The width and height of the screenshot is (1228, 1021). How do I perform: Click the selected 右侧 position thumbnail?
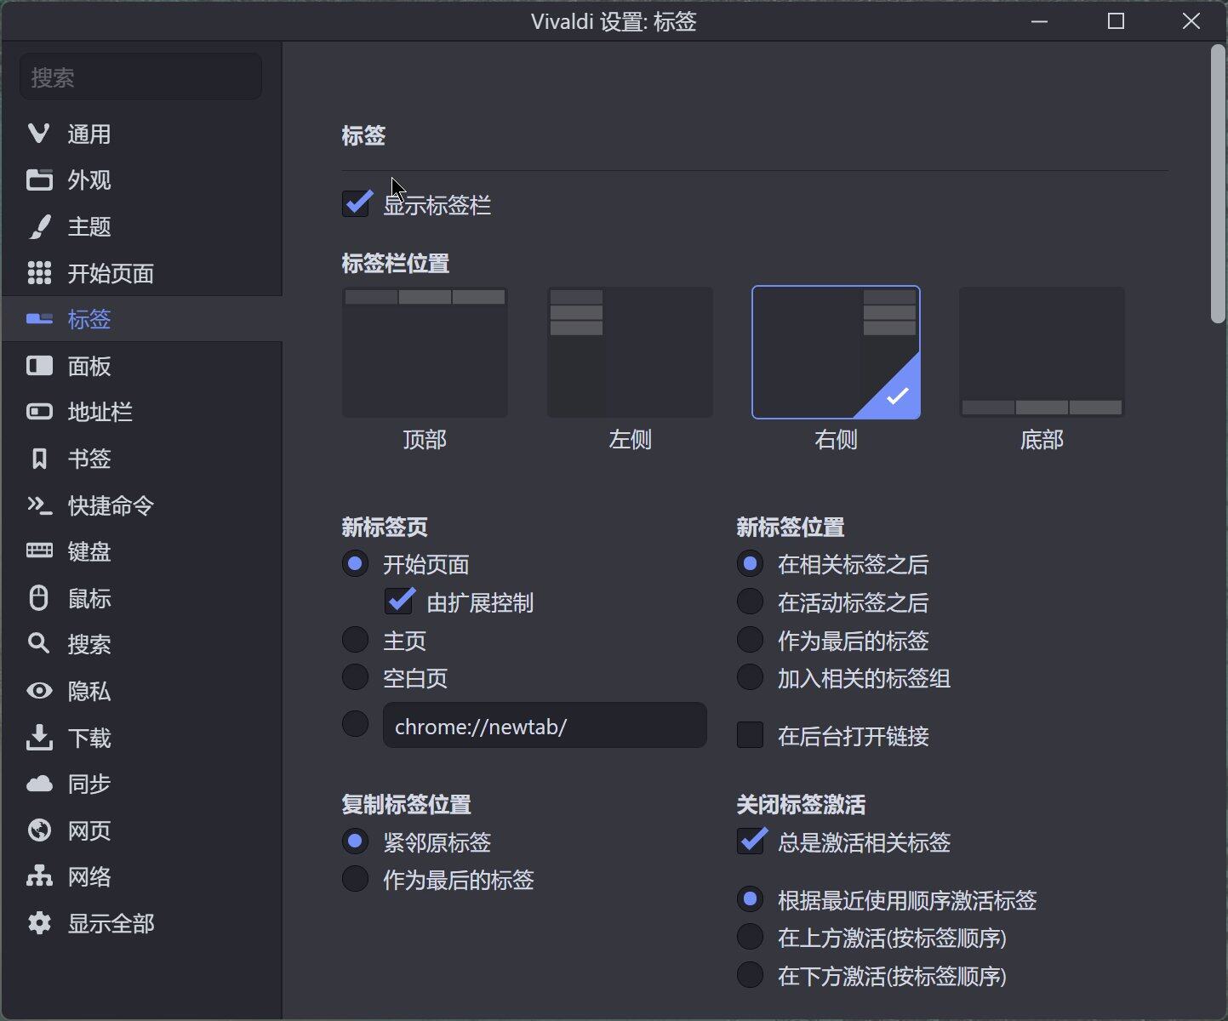[x=836, y=352]
